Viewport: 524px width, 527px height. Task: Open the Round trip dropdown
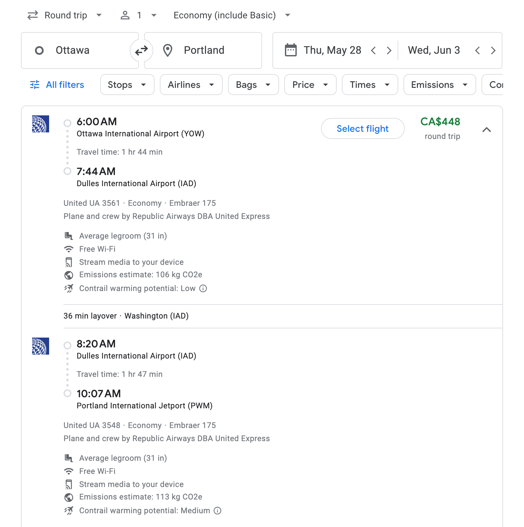pos(65,15)
